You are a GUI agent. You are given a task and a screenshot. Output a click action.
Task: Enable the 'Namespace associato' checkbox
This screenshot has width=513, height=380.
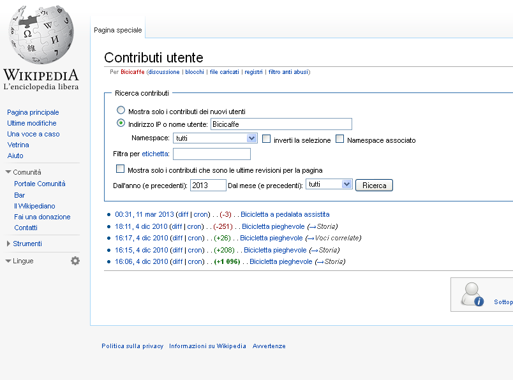(340, 139)
